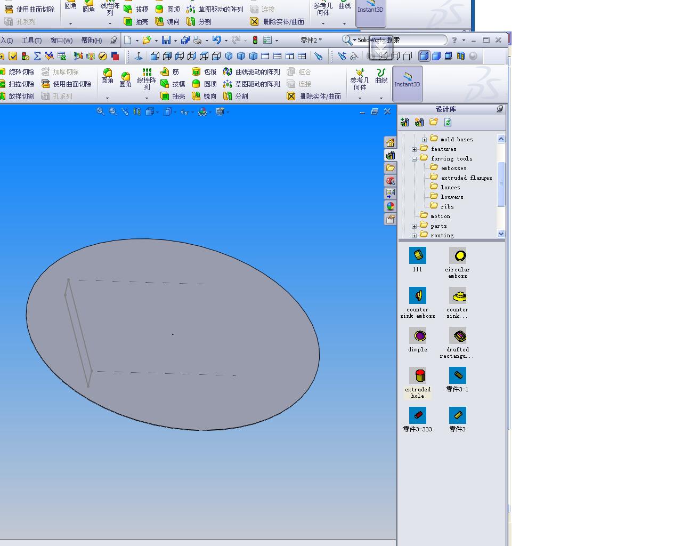Expand the mold bases folder
This screenshot has width=682, height=546.
(x=425, y=140)
